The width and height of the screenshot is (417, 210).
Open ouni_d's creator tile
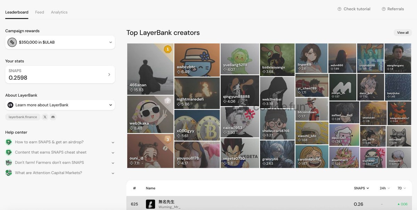150,151
